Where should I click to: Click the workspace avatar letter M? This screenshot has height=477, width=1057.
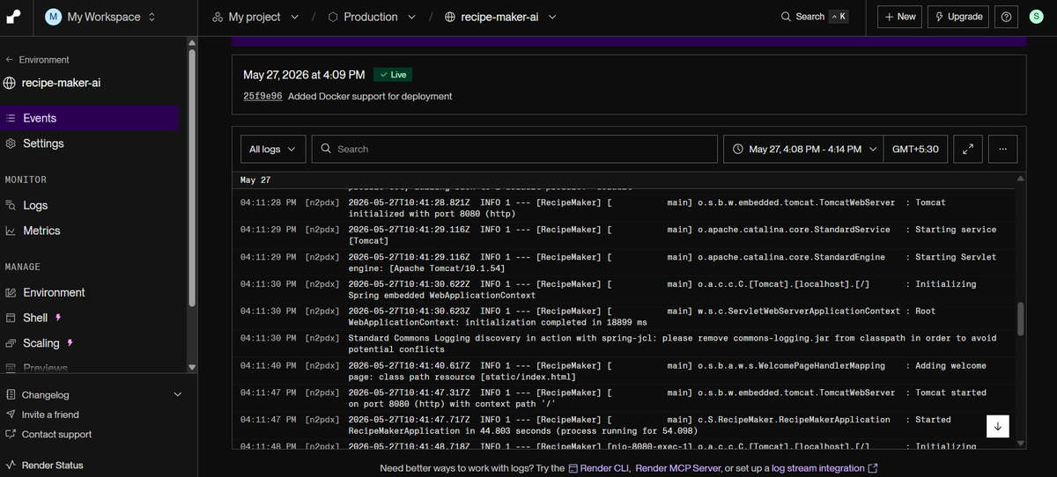[54, 17]
